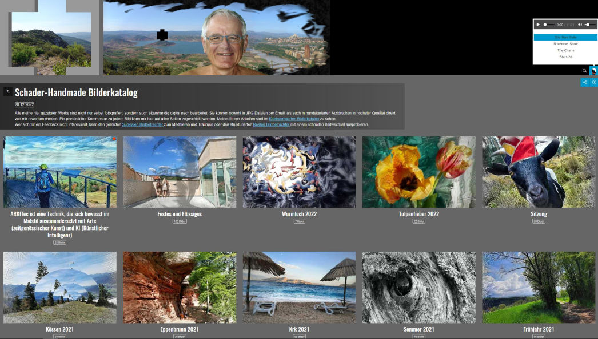Click the image count badge under Tulpenfieber 2022
Screen dimensions: 598x339
click(x=418, y=221)
